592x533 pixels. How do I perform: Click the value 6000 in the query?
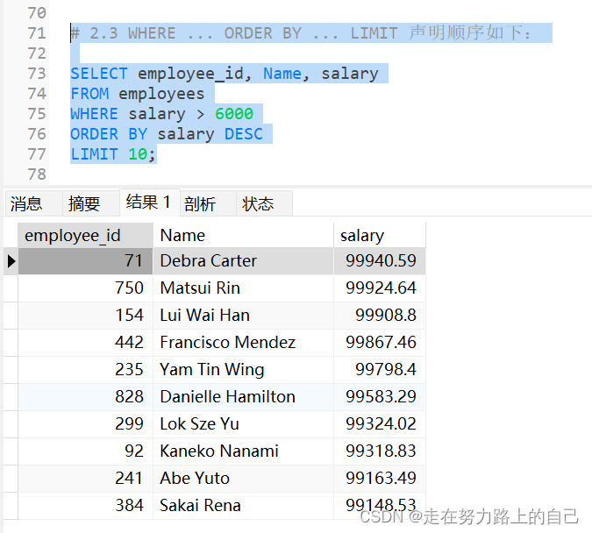tap(234, 114)
